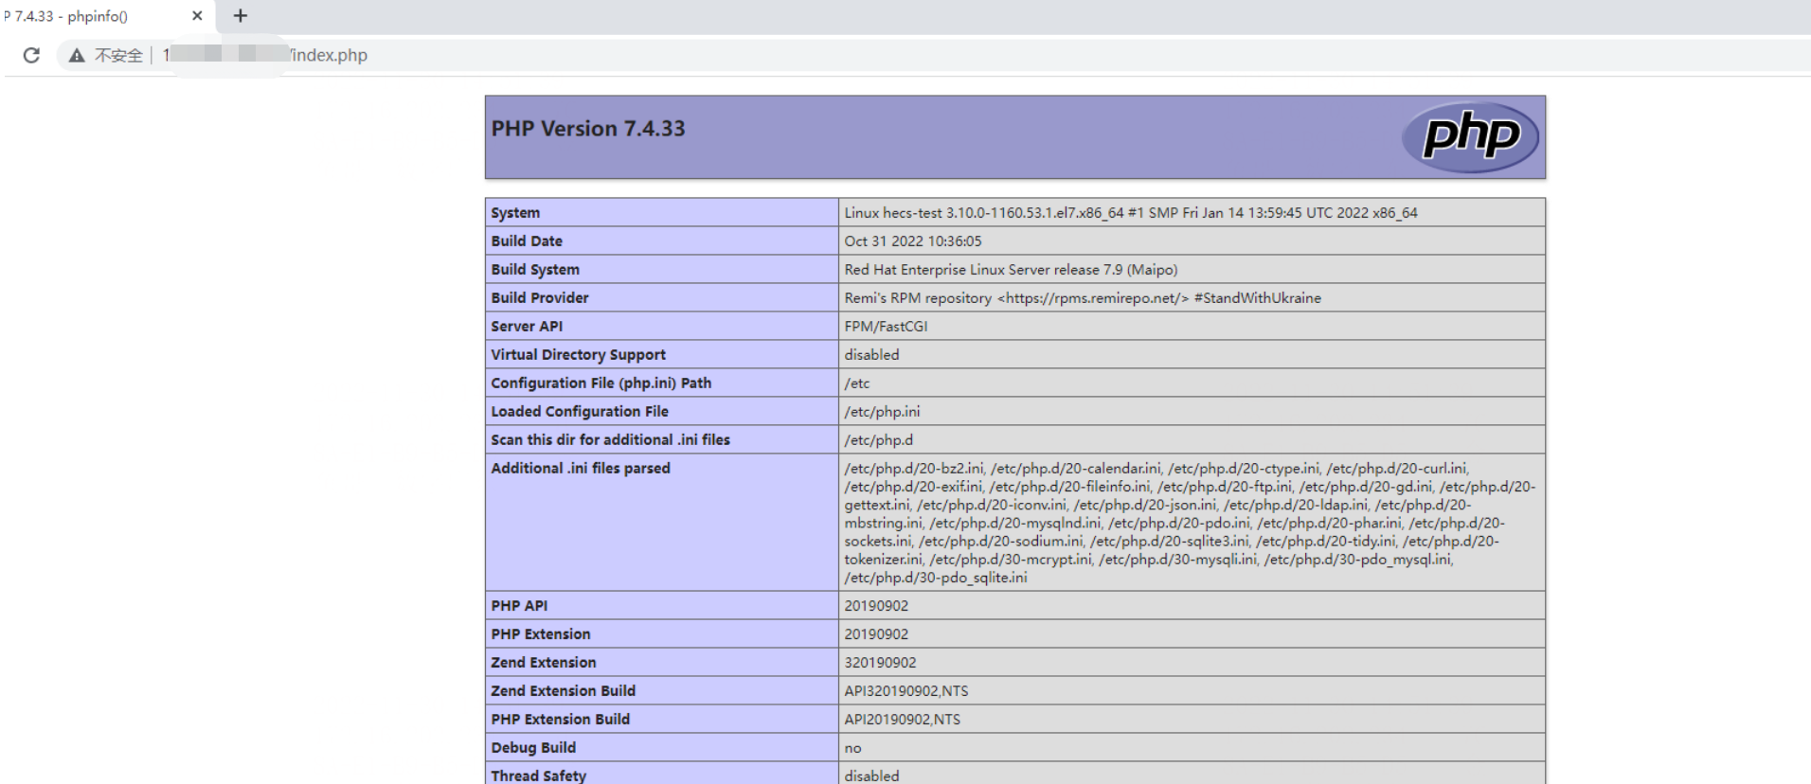Click the Virtual Directory Support disabled value
This screenshot has height=784, width=1811.
pyautogui.click(x=871, y=355)
